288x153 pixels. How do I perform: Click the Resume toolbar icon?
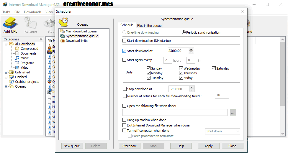(31, 25)
